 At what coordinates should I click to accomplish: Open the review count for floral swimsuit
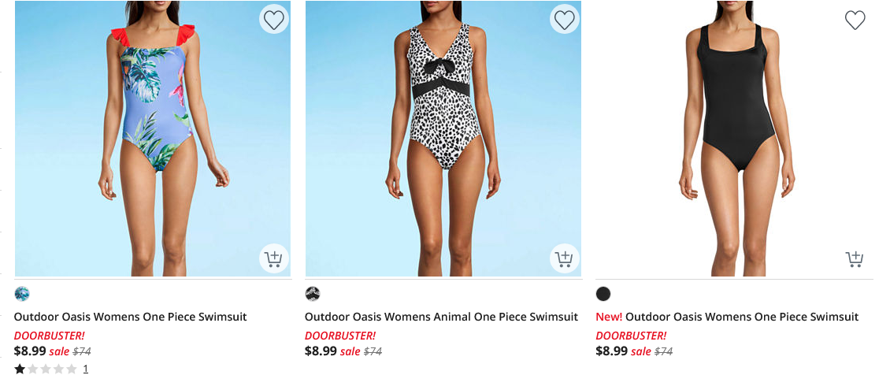pyautogui.click(x=85, y=369)
